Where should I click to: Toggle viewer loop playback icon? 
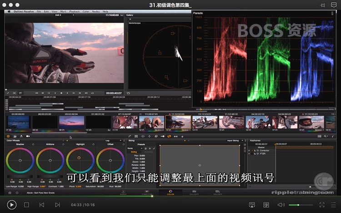pyautogui.click(x=92, y=93)
